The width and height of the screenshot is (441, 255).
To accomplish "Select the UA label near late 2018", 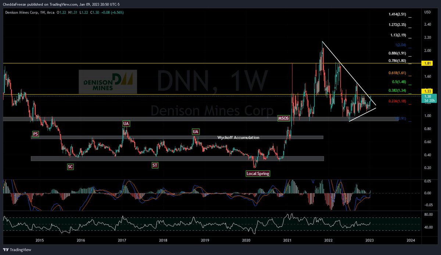I will (x=196, y=131).
